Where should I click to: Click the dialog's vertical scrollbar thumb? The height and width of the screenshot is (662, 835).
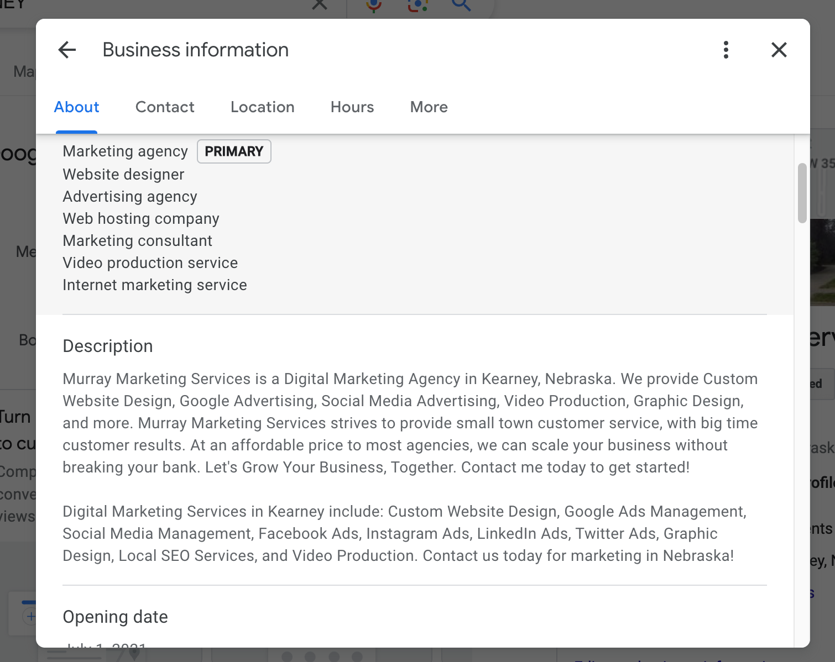[x=802, y=193]
